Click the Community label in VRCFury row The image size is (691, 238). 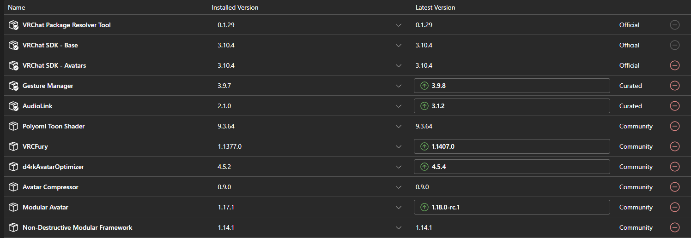point(636,146)
